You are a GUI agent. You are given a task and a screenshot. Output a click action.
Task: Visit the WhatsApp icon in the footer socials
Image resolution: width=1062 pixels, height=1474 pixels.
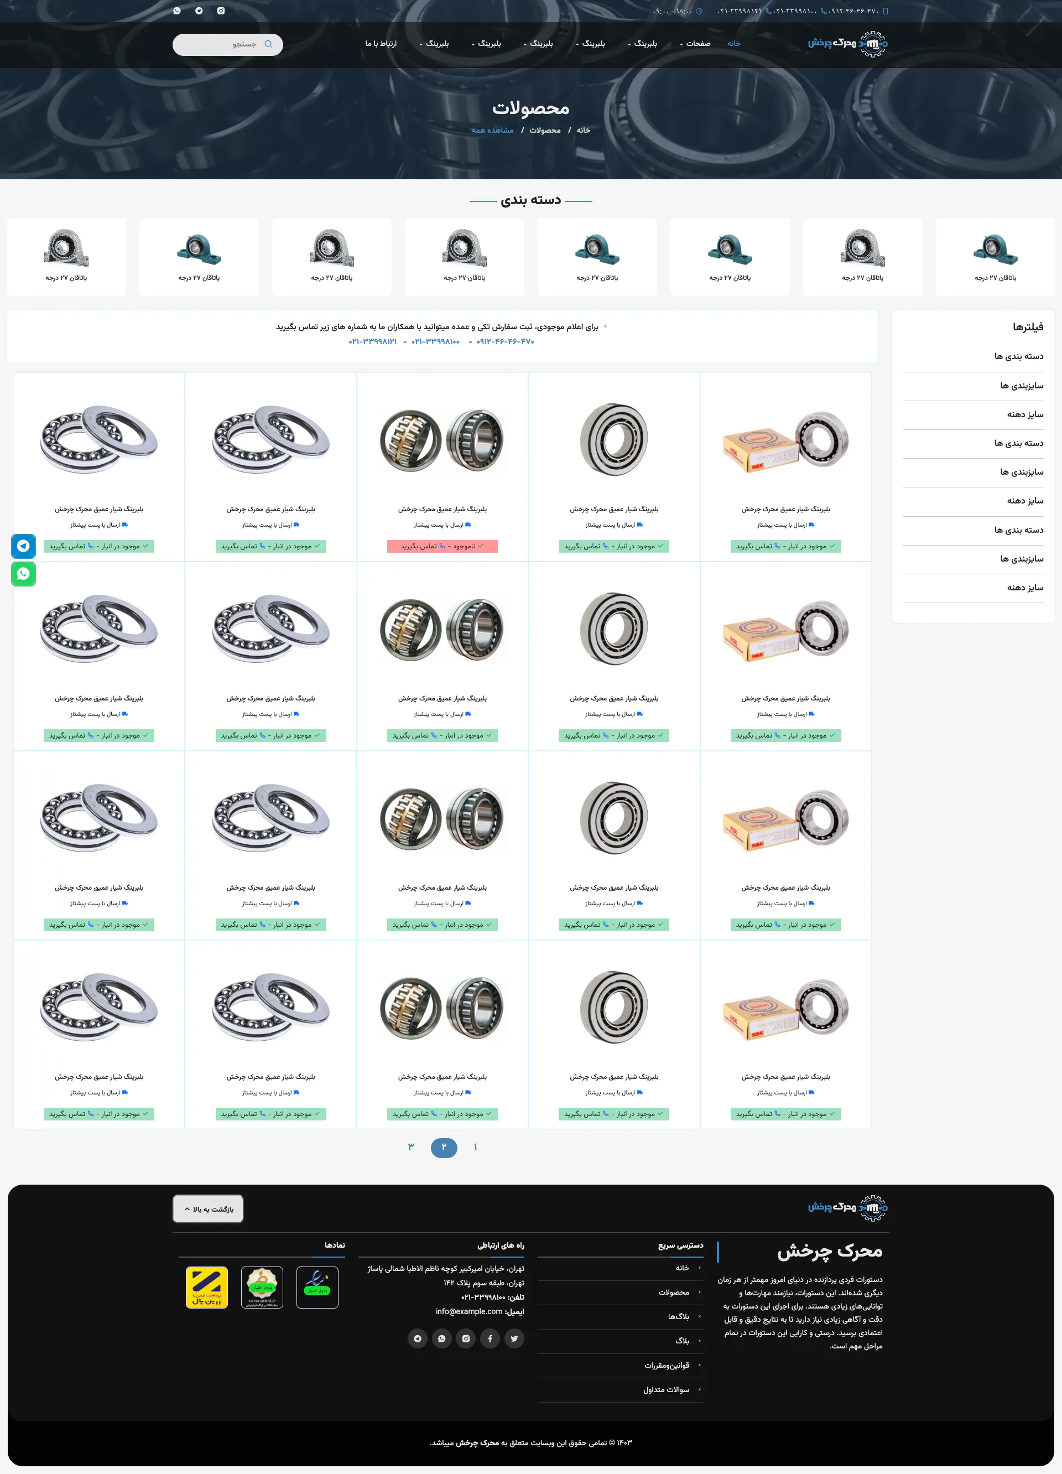[x=442, y=1338]
